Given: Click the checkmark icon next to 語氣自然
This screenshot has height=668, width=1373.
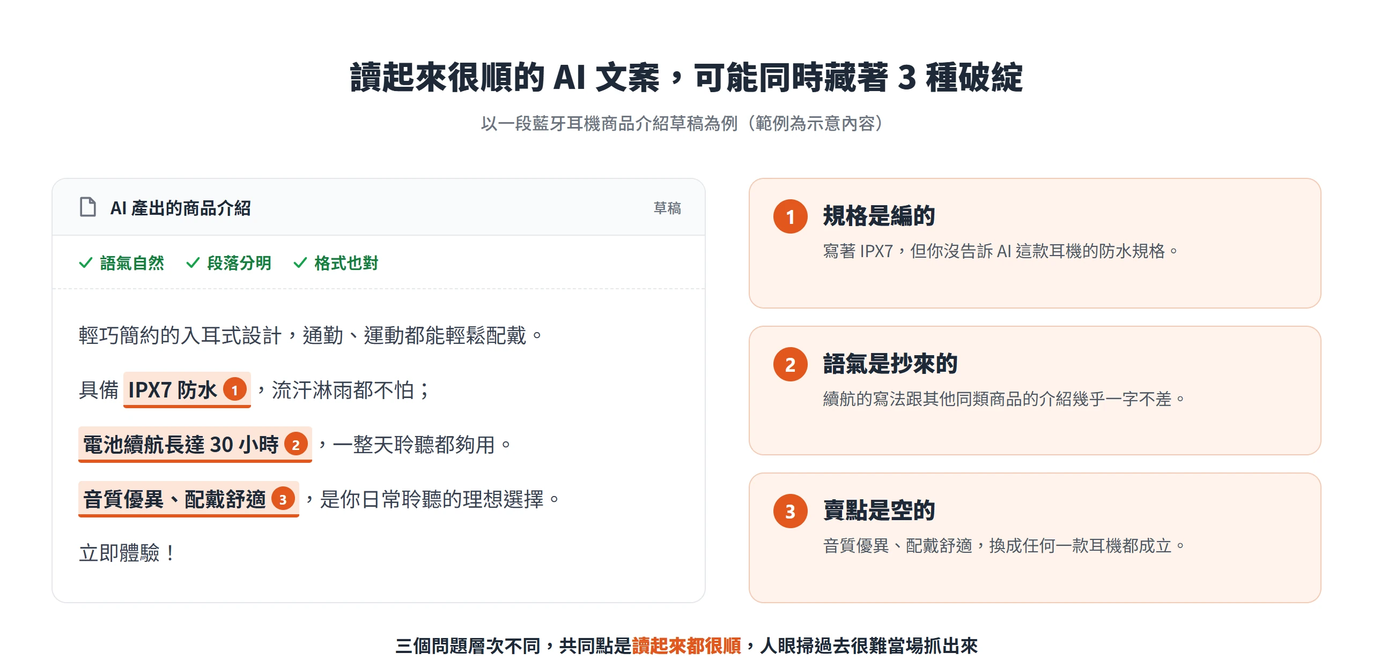Looking at the screenshot, I should pos(86,263).
